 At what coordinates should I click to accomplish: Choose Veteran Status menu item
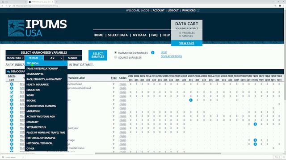point(46,127)
